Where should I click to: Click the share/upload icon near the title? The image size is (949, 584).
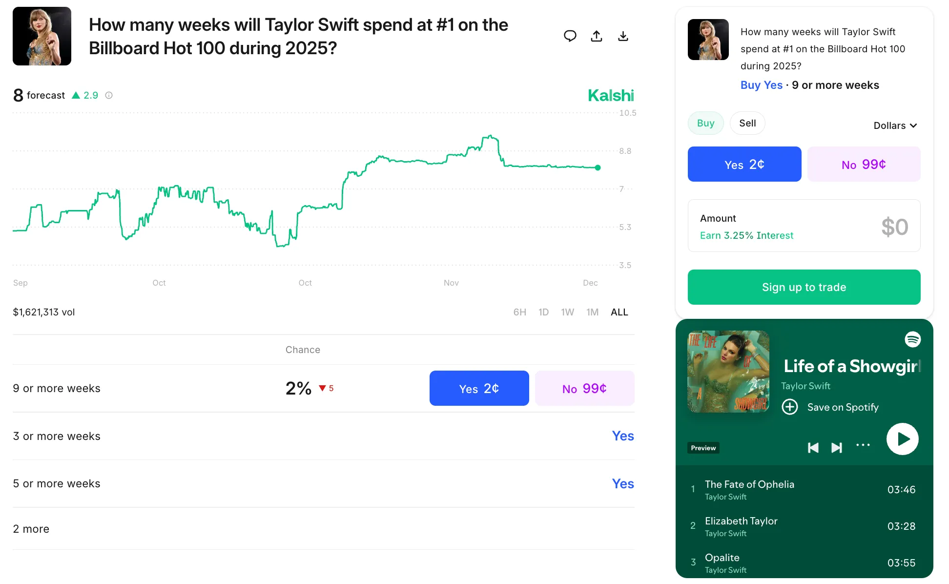coord(596,36)
